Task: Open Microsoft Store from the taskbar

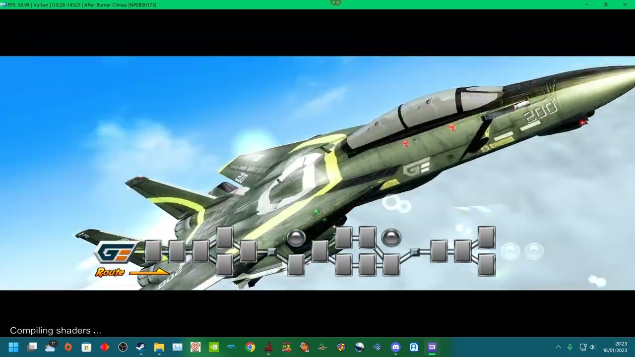Action: 86,347
